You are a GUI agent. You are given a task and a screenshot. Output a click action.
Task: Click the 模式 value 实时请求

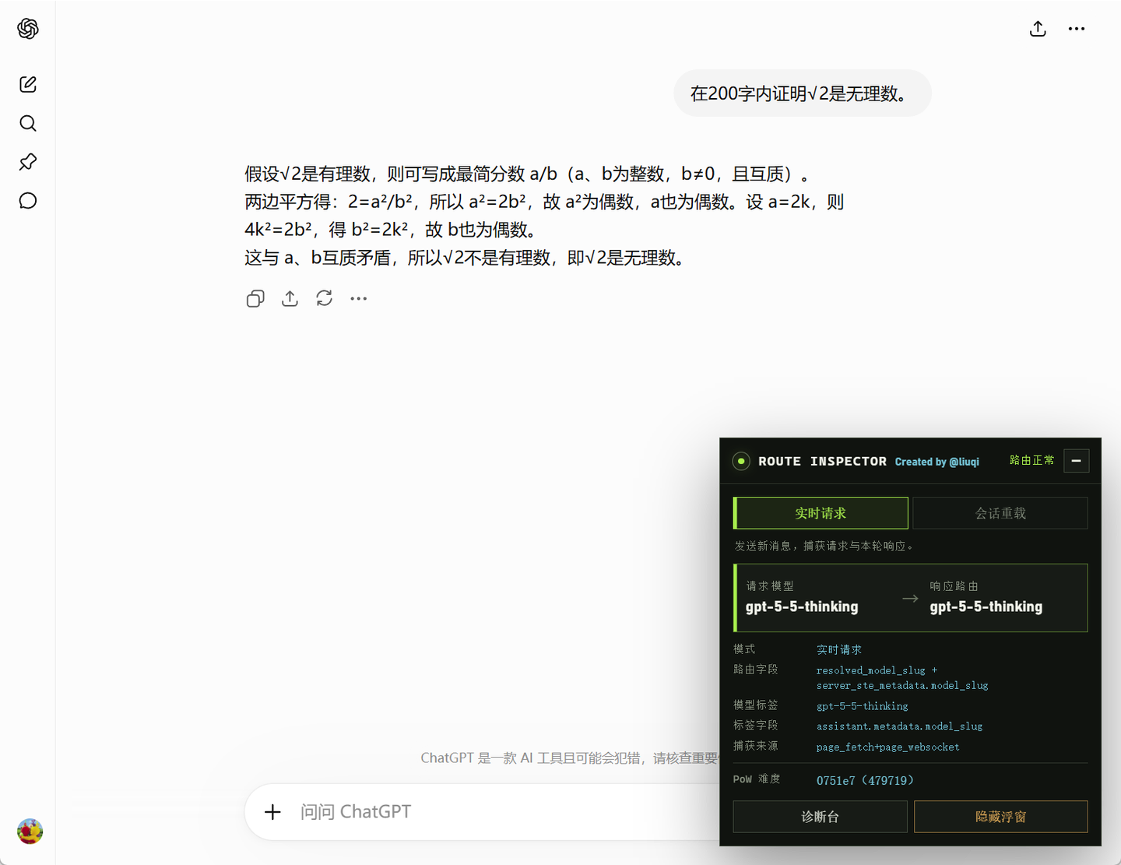pyautogui.click(x=838, y=649)
